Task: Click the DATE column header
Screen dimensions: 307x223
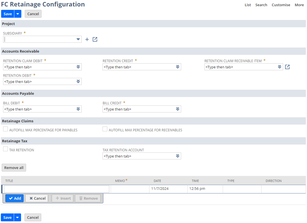Action: [157, 181]
